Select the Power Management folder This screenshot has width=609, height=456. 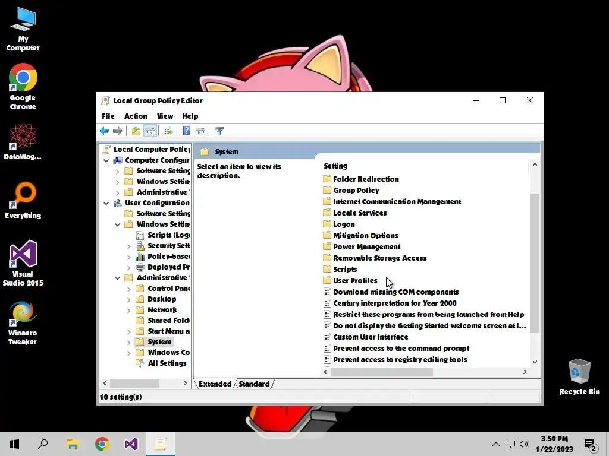tap(366, 246)
